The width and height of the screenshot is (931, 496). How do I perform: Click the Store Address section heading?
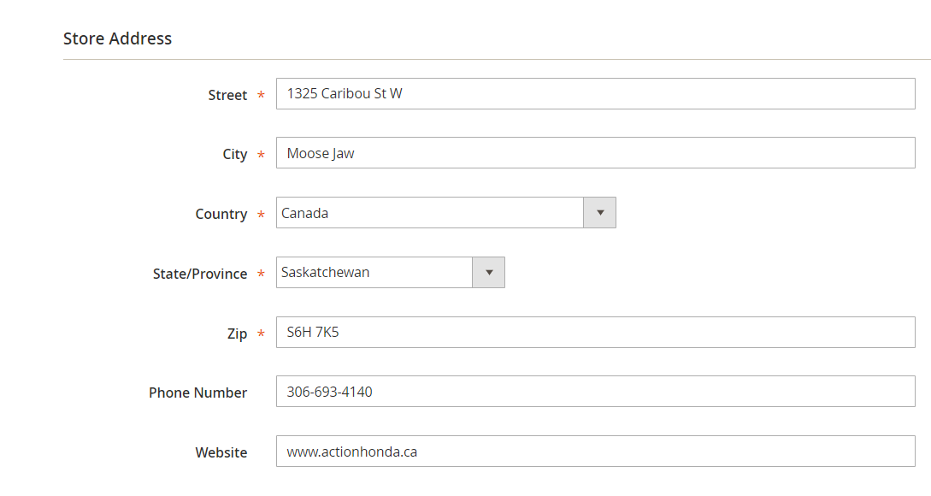point(117,38)
